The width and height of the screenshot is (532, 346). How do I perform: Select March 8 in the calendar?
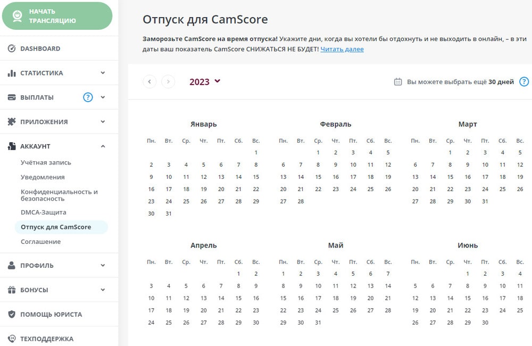pos(450,164)
